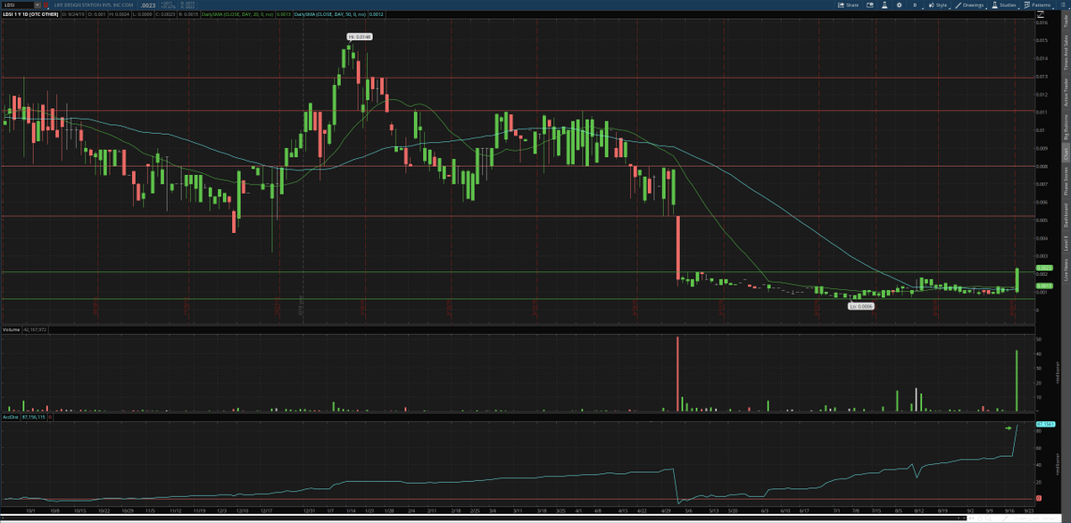The height and width of the screenshot is (523, 1071).
Task: Click the .0023 last price in header
Action: (148, 5)
